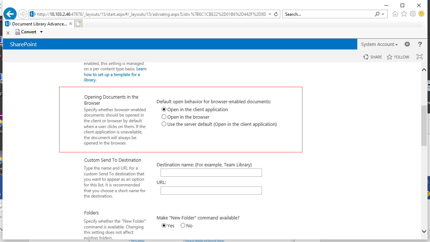Open the Convert toolbar dropdown arrow
This screenshot has height=242, width=430.
(41, 32)
